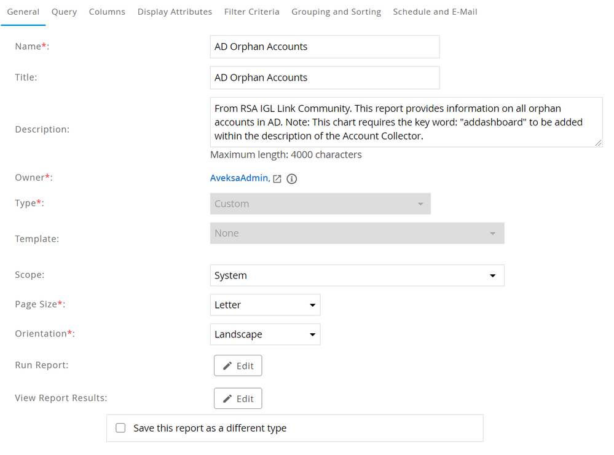
Task: Click the AveksaAdmin owner link
Action: click(x=239, y=178)
